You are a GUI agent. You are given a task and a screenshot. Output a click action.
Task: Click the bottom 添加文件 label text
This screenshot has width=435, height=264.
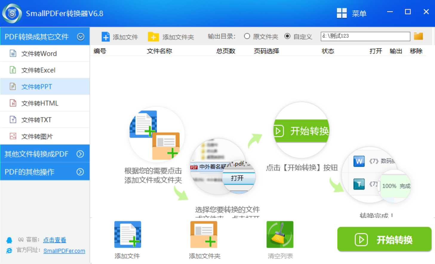(127, 256)
